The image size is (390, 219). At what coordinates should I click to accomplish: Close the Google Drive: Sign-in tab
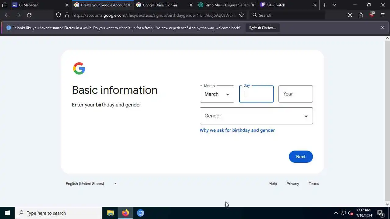[x=191, y=5]
